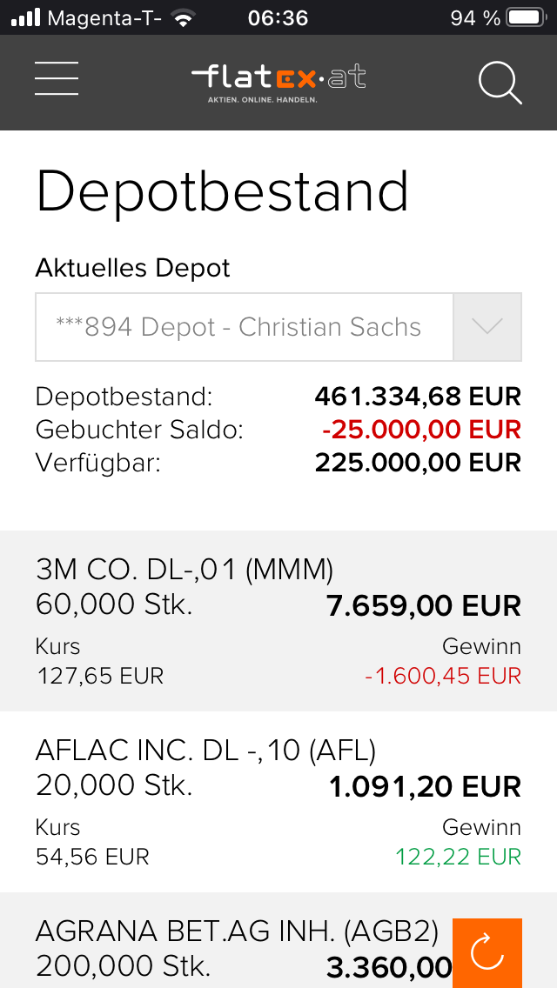Tap the clock time in status bar

pos(278,17)
